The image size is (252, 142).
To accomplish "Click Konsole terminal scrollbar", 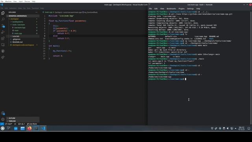I will (x=251, y=67).
